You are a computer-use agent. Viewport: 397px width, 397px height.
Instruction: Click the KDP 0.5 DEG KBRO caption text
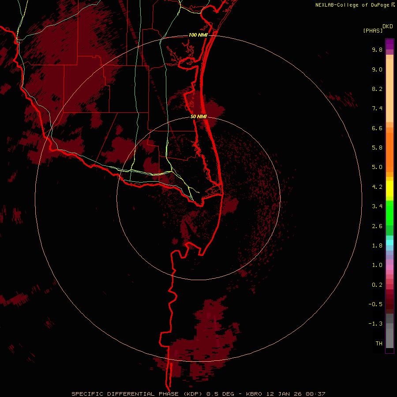(x=198, y=394)
